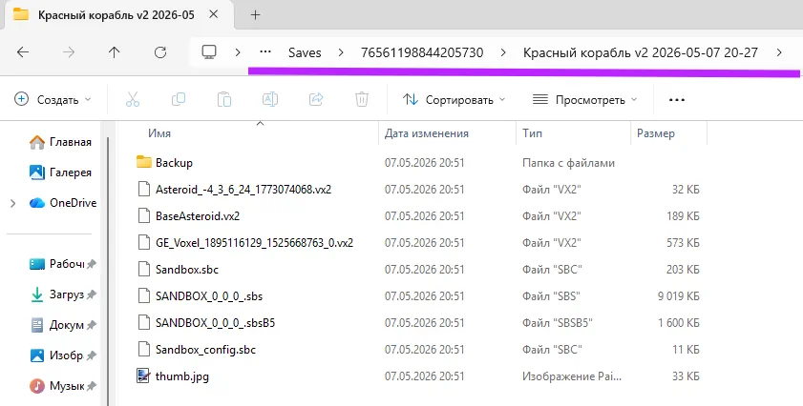Screen dimensions: 803x406
Task: Click the sidebar vertical scrollbar
Action: pos(108,271)
